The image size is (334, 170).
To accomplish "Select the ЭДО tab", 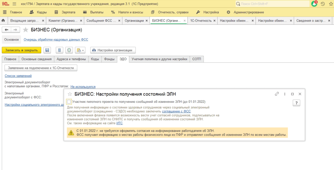I will [123, 59].
